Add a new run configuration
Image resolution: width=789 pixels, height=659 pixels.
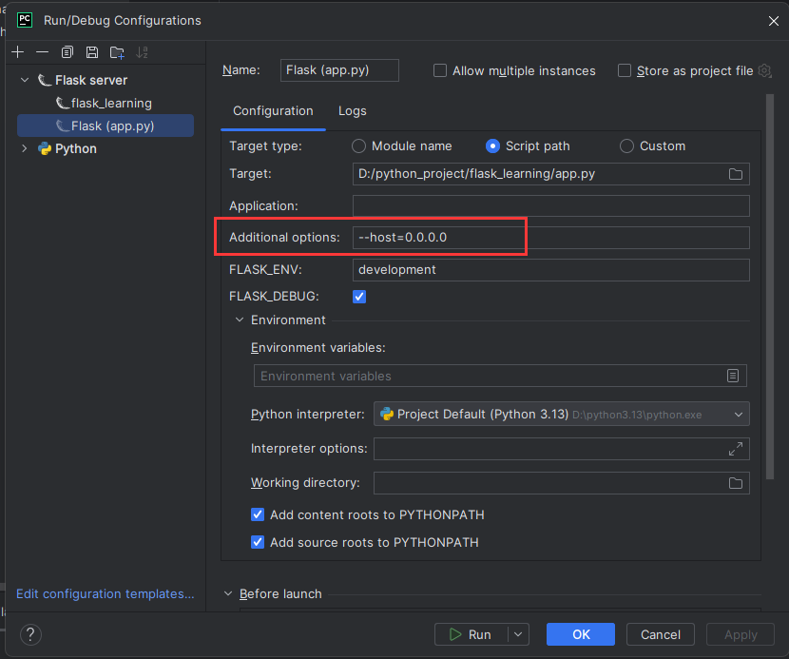coord(17,52)
